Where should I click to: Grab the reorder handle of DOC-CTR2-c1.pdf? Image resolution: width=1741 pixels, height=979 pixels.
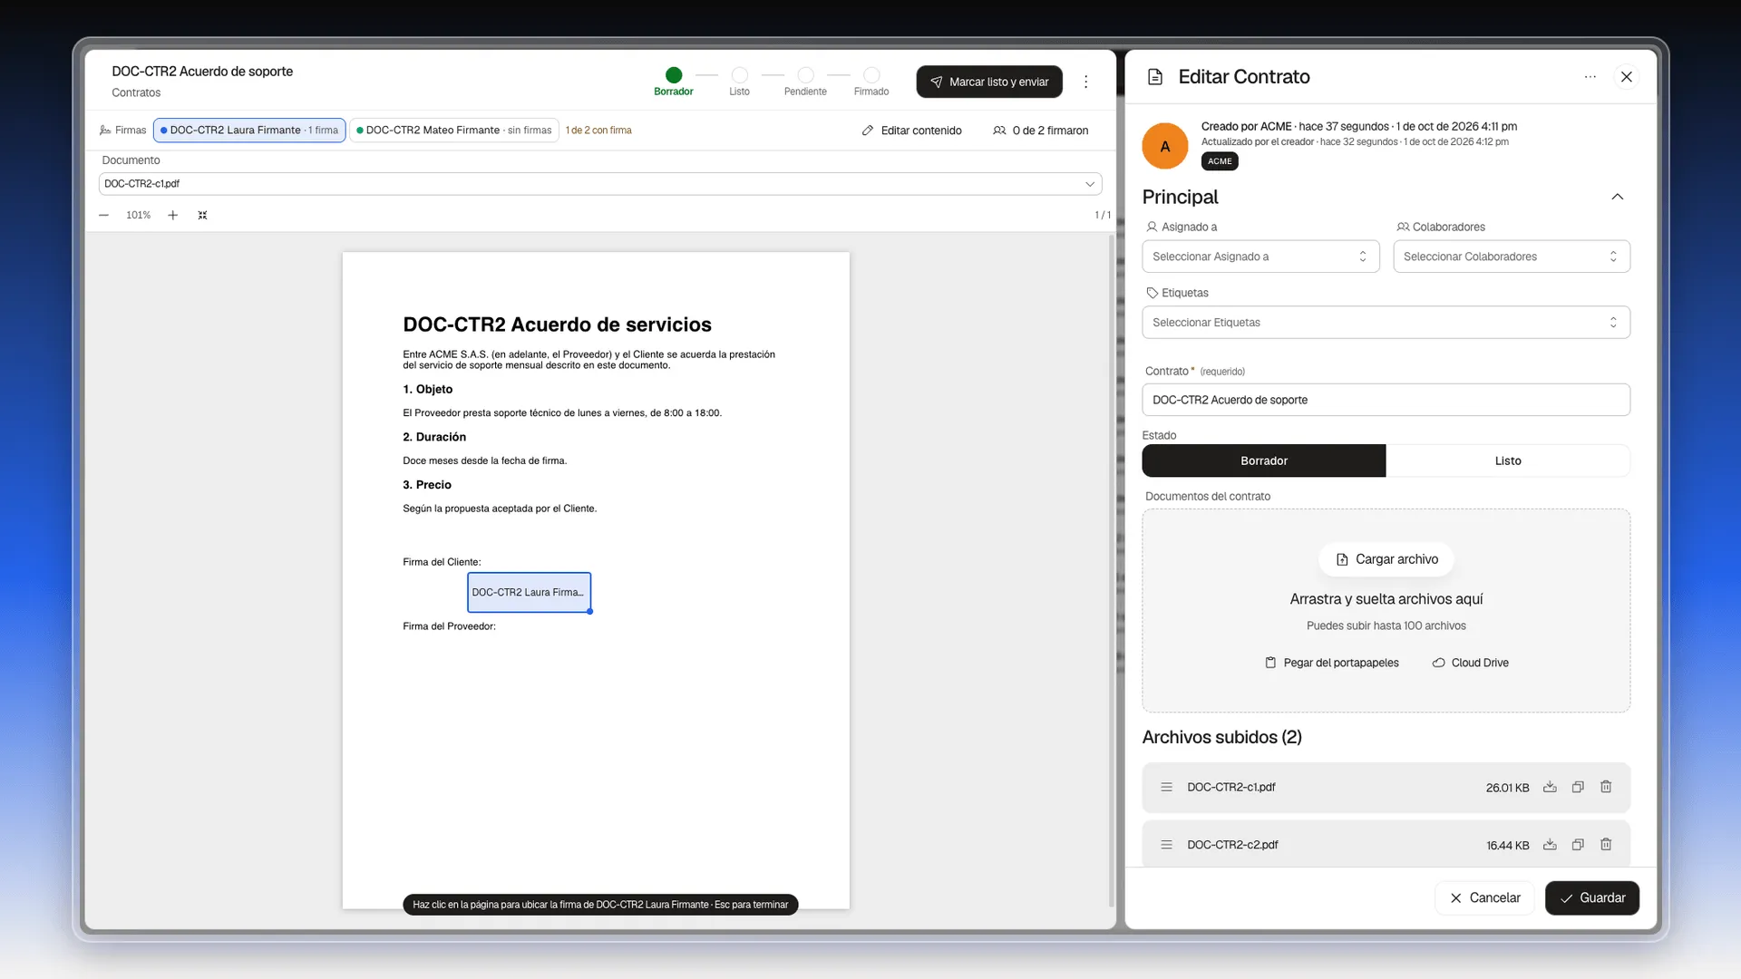[x=1166, y=787]
